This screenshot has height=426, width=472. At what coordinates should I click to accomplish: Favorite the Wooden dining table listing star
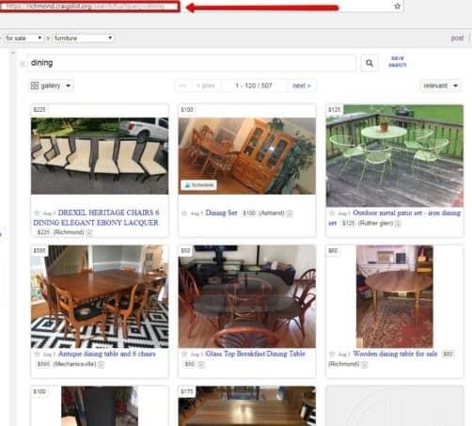(x=332, y=354)
